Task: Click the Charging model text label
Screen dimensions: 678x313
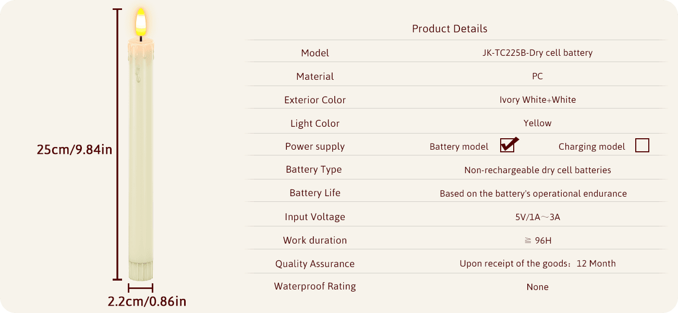Action: pos(591,147)
